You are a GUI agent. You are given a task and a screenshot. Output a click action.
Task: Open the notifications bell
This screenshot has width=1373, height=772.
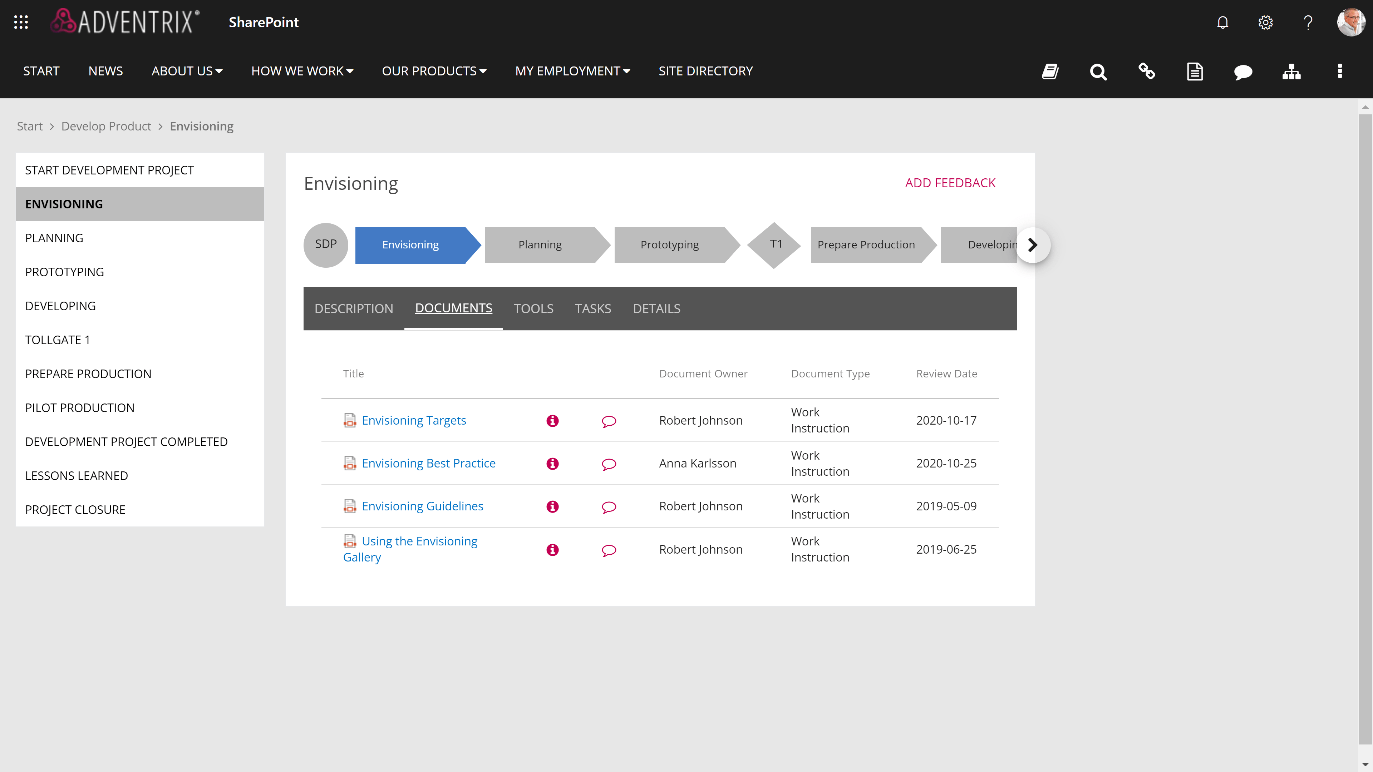(x=1223, y=23)
